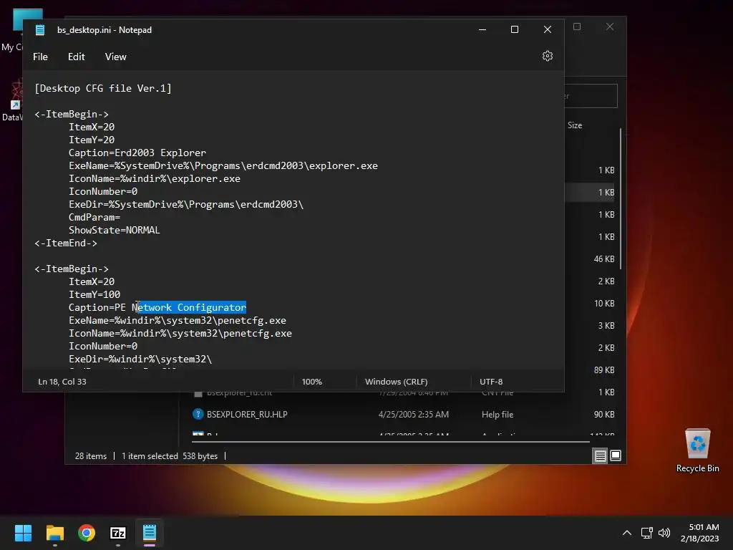The width and height of the screenshot is (733, 550).
Task: Click the Caption=Erd2003 Explorer line
Action: [137, 153]
